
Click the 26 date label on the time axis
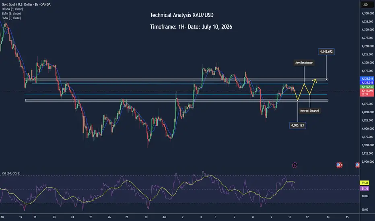click(109, 217)
